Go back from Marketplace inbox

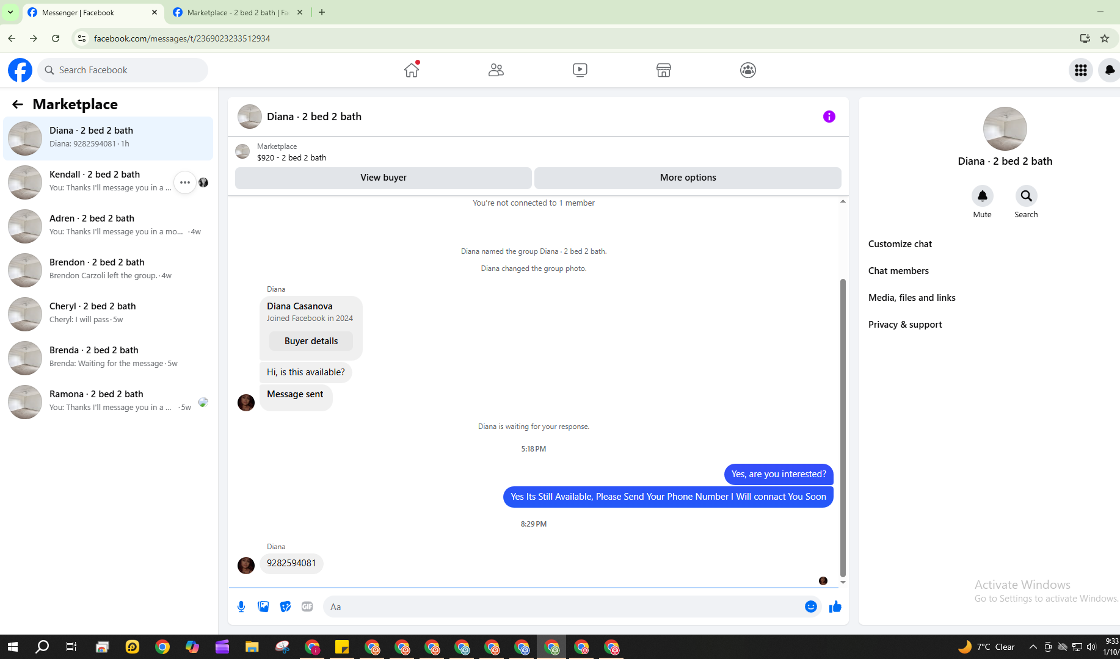18,104
